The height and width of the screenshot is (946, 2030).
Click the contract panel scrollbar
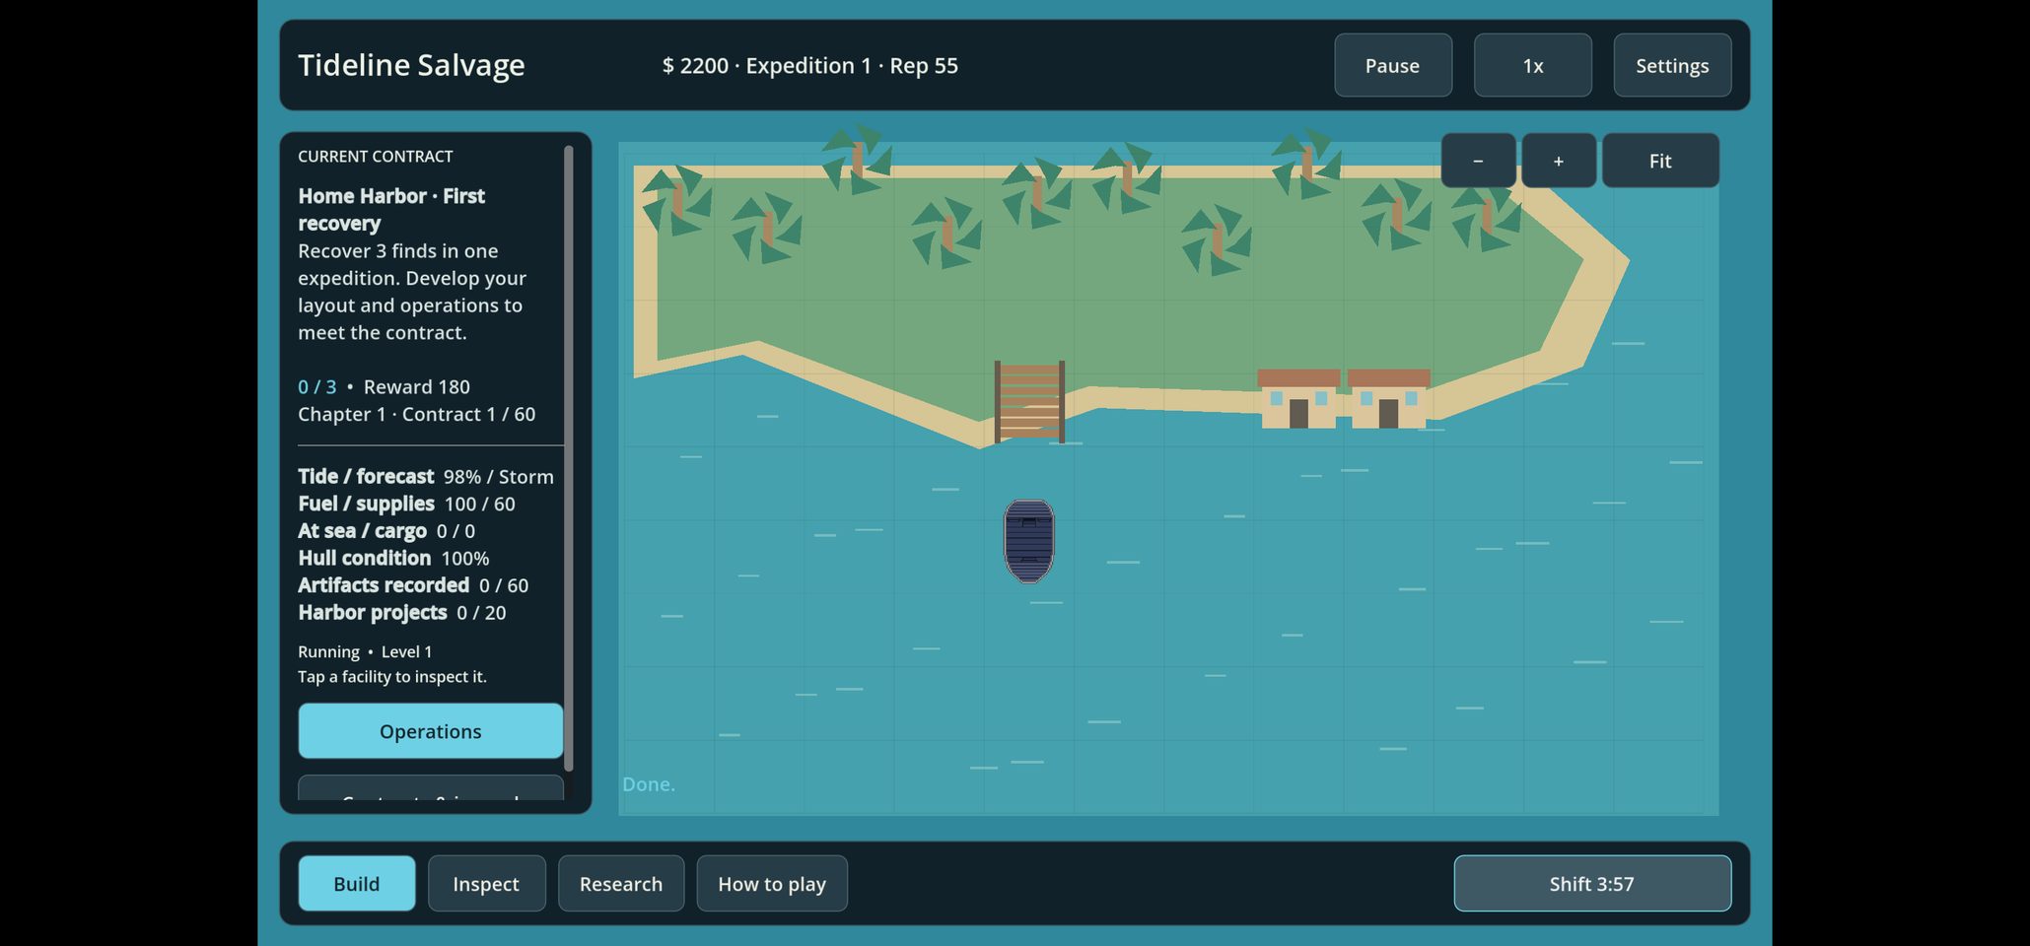click(569, 458)
